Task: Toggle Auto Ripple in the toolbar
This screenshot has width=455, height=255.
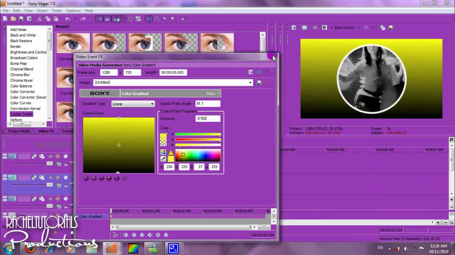Action: tap(116, 19)
